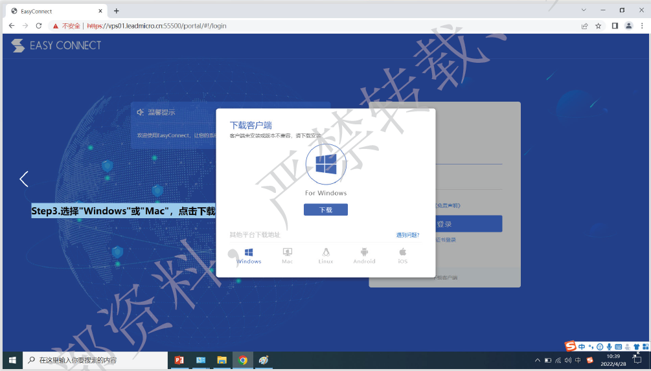Open the Windows Start menu
This screenshot has width=651, height=371.
coord(12,360)
